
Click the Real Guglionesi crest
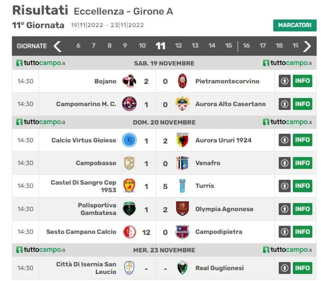(182, 268)
